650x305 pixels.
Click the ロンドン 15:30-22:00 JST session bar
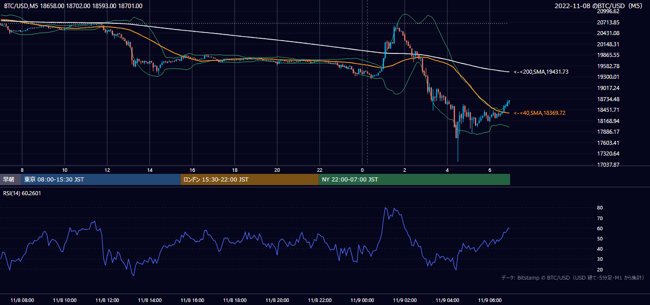pos(250,179)
